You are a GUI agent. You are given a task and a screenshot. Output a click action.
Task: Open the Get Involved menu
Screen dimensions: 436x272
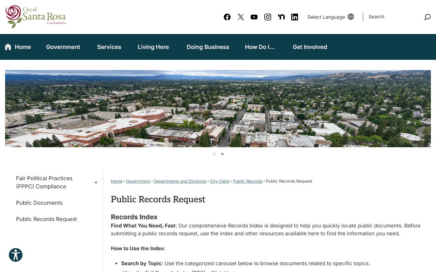click(310, 47)
